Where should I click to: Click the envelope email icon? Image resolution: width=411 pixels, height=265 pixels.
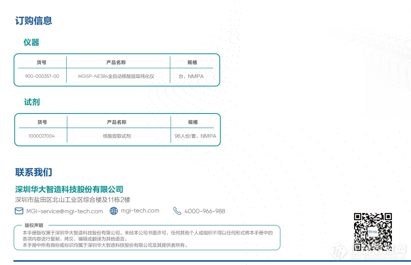click(x=19, y=211)
